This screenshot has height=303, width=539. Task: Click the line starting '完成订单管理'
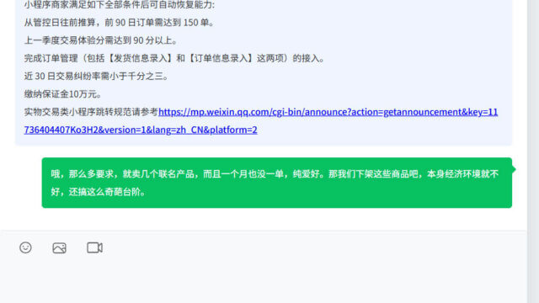point(174,58)
